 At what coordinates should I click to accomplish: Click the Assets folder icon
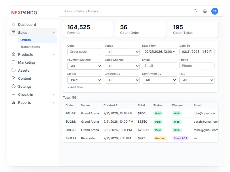point(14,70)
